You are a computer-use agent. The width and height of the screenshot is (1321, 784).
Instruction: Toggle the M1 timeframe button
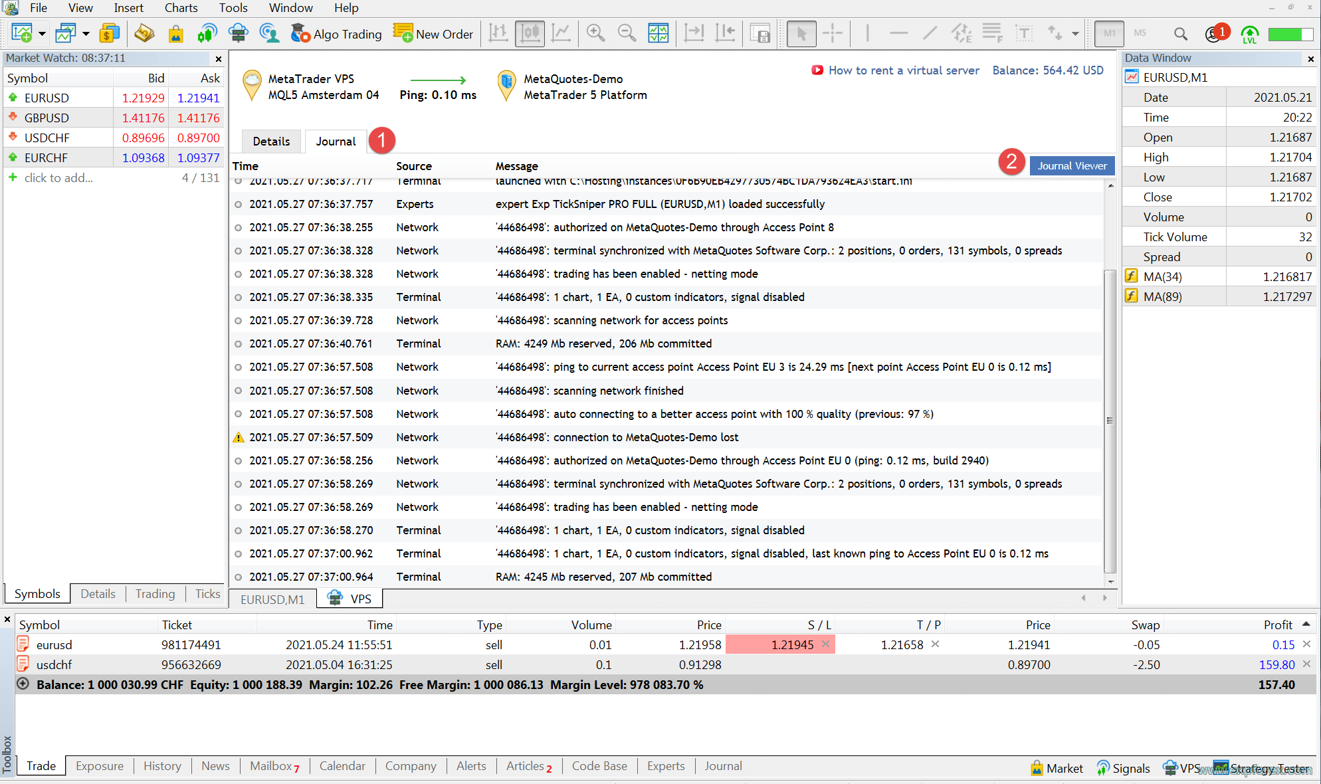[1109, 33]
